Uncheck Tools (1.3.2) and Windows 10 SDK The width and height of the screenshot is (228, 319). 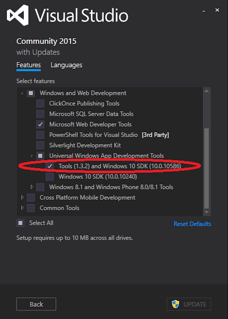tap(49, 166)
